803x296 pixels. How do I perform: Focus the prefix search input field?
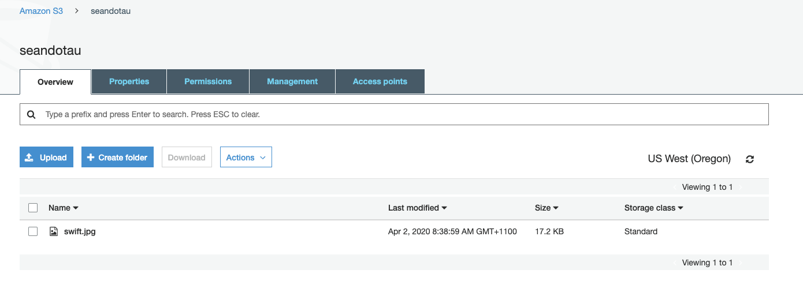[x=394, y=114]
